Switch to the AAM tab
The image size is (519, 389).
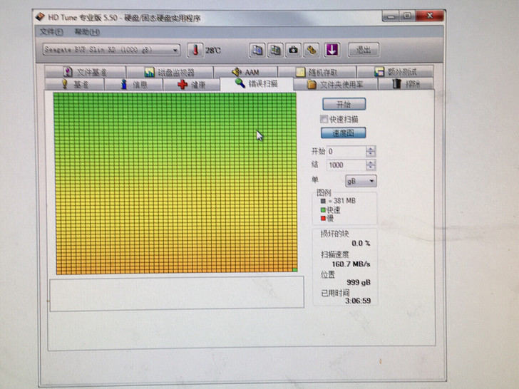(x=245, y=72)
